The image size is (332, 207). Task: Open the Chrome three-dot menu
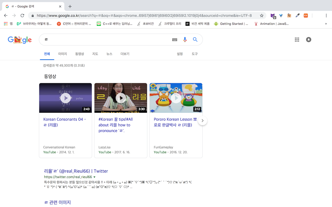tap(326, 16)
